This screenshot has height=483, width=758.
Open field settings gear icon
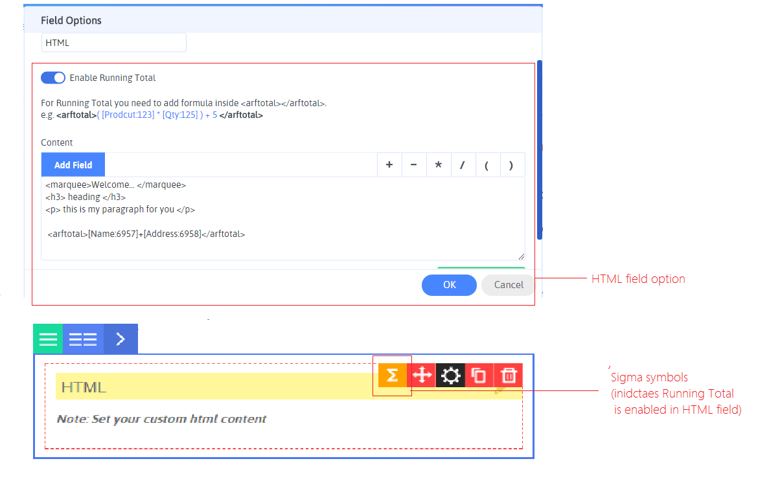[450, 376]
